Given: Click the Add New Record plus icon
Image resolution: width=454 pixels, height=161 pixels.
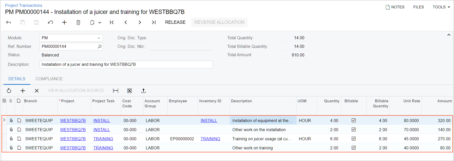Looking at the screenshot, I should pos(64,23).
